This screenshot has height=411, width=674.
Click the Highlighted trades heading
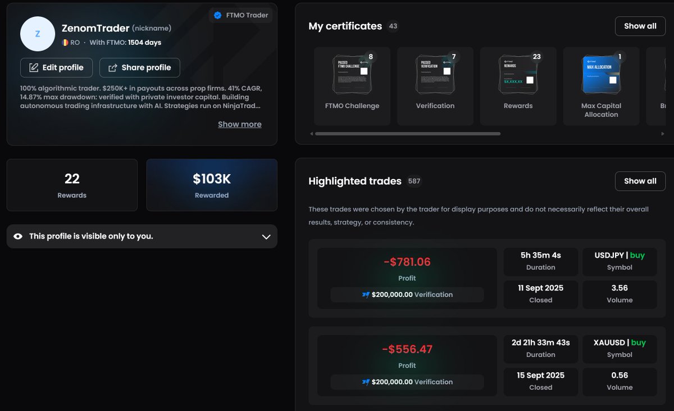(355, 181)
